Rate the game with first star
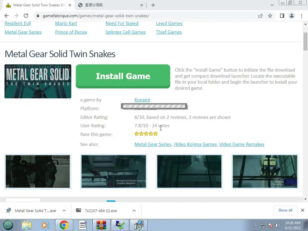This screenshot has height=231, width=308. click(x=137, y=134)
